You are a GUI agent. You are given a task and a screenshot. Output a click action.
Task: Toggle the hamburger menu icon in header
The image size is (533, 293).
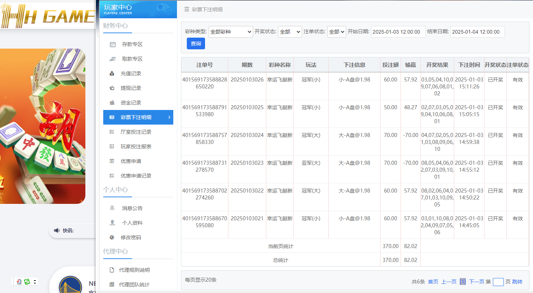click(187, 9)
